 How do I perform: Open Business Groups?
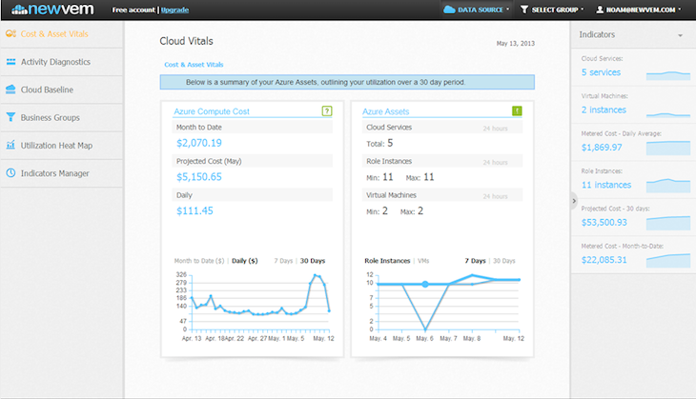[x=62, y=117]
